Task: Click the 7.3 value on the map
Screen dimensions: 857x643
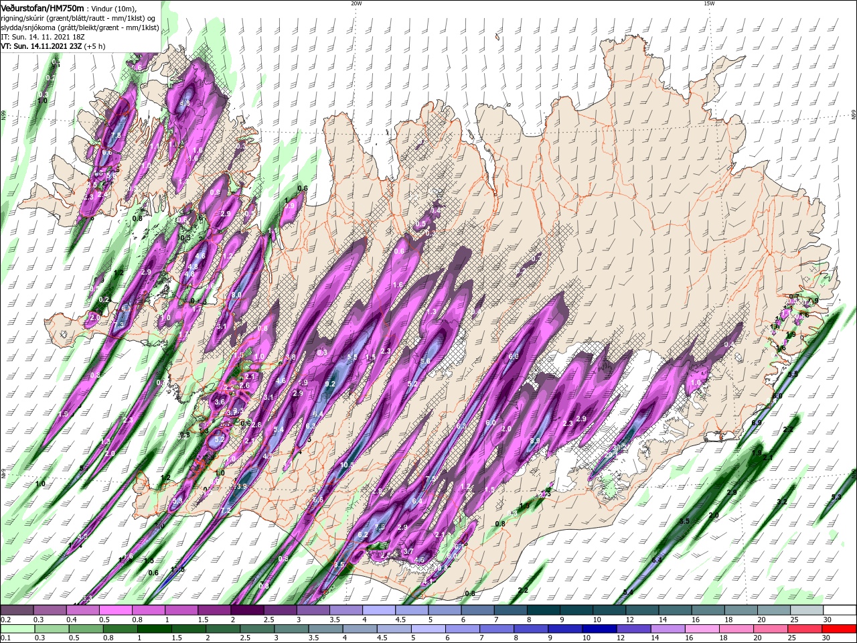Action: click(x=119, y=325)
